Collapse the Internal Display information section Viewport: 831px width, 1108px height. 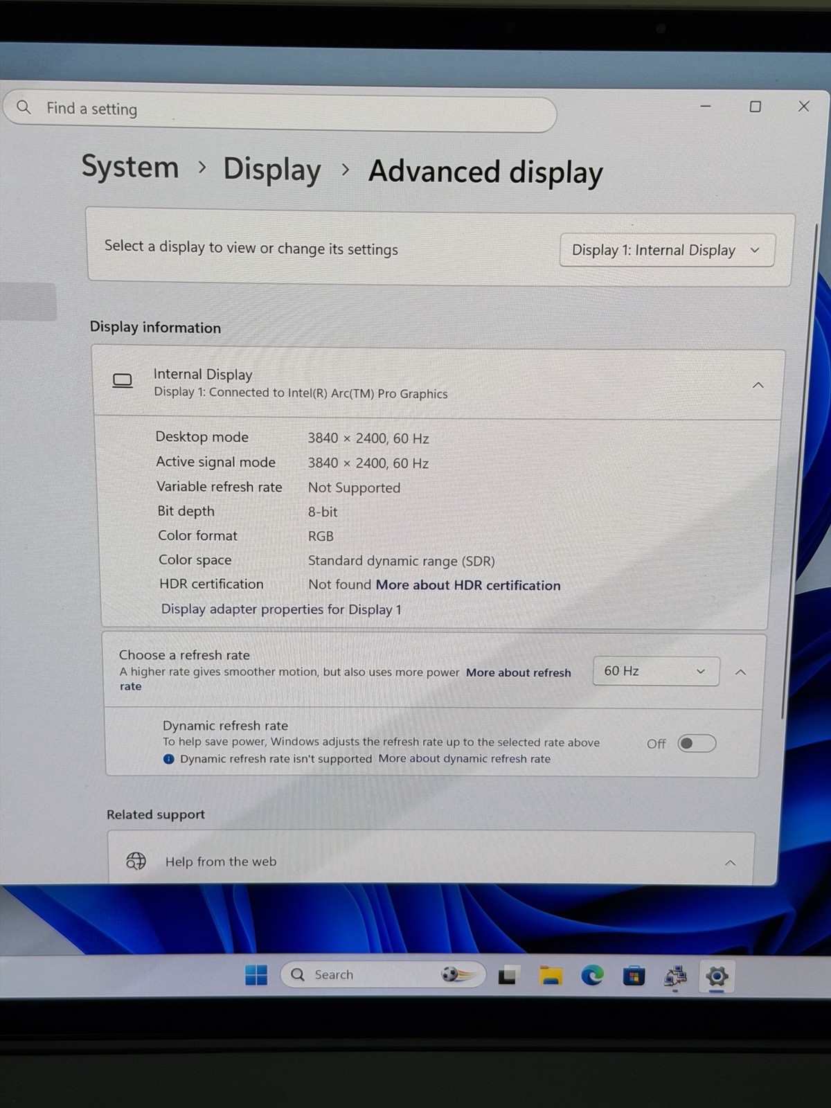coord(758,385)
